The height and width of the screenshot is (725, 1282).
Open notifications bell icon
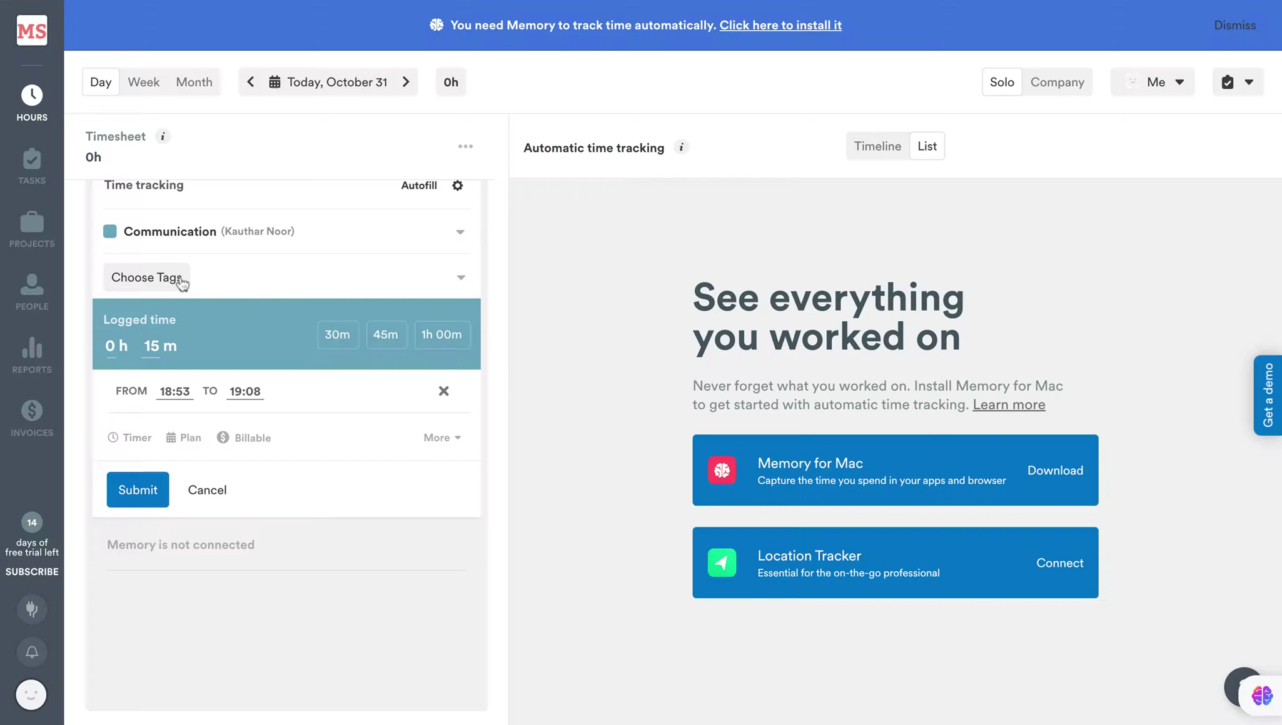click(x=32, y=652)
